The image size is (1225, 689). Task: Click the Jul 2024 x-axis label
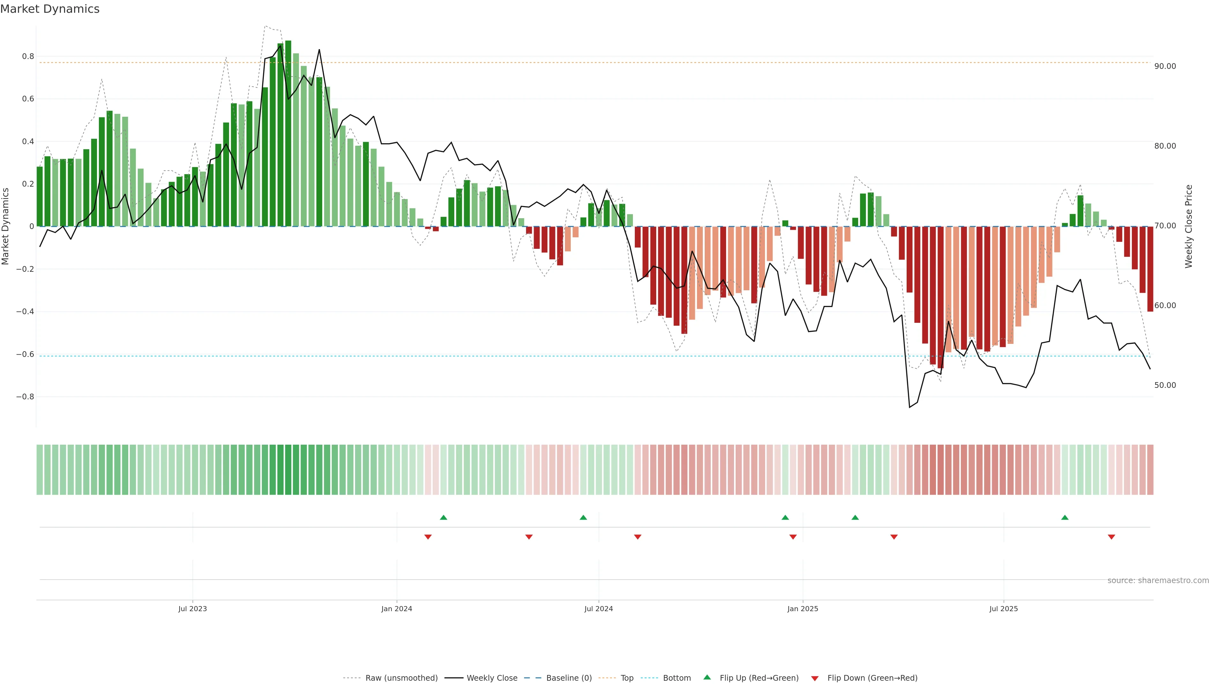(x=598, y=609)
